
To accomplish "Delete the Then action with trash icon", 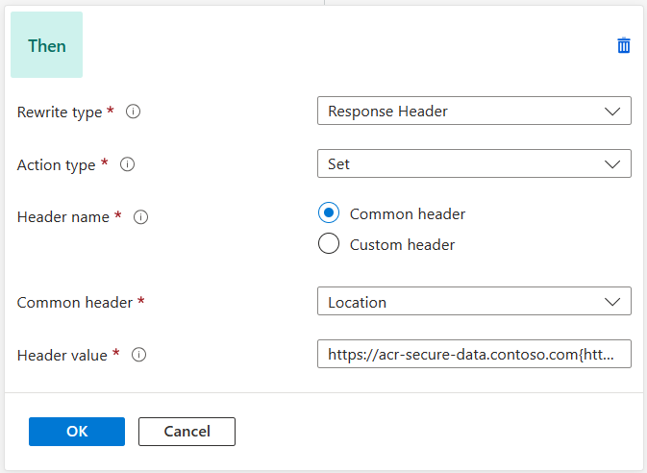I will [x=624, y=45].
